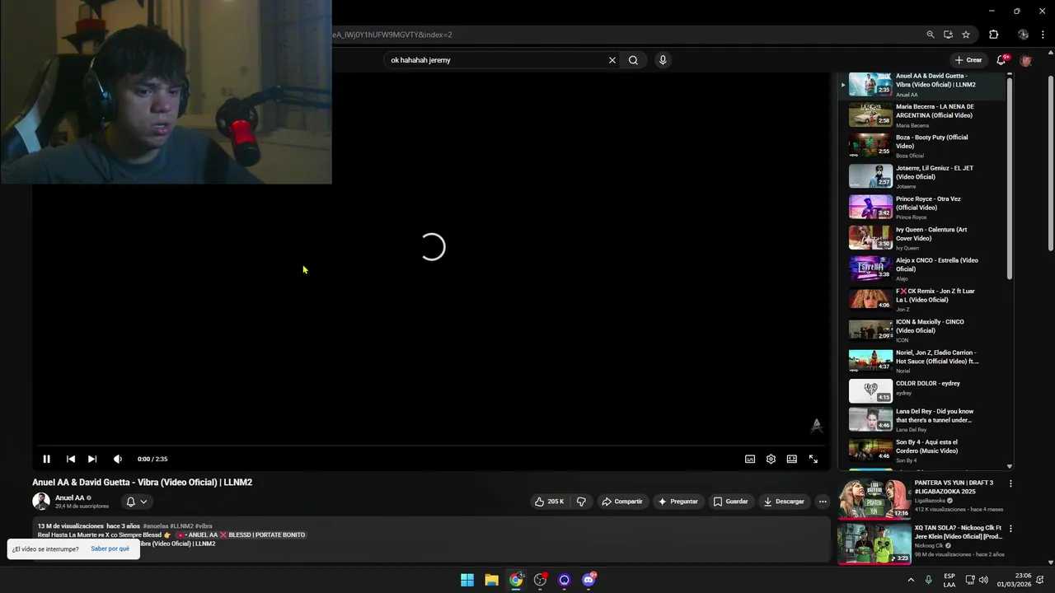Select Ivy Queen - Calentura in the playlist
The width and height of the screenshot is (1055, 593).
(921, 238)
